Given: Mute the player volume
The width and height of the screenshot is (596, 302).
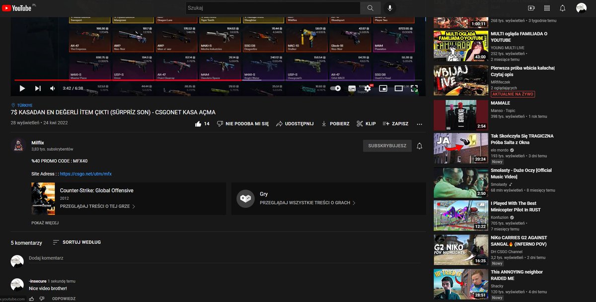Looking at the screenshot, I should [x=53, y=88].
